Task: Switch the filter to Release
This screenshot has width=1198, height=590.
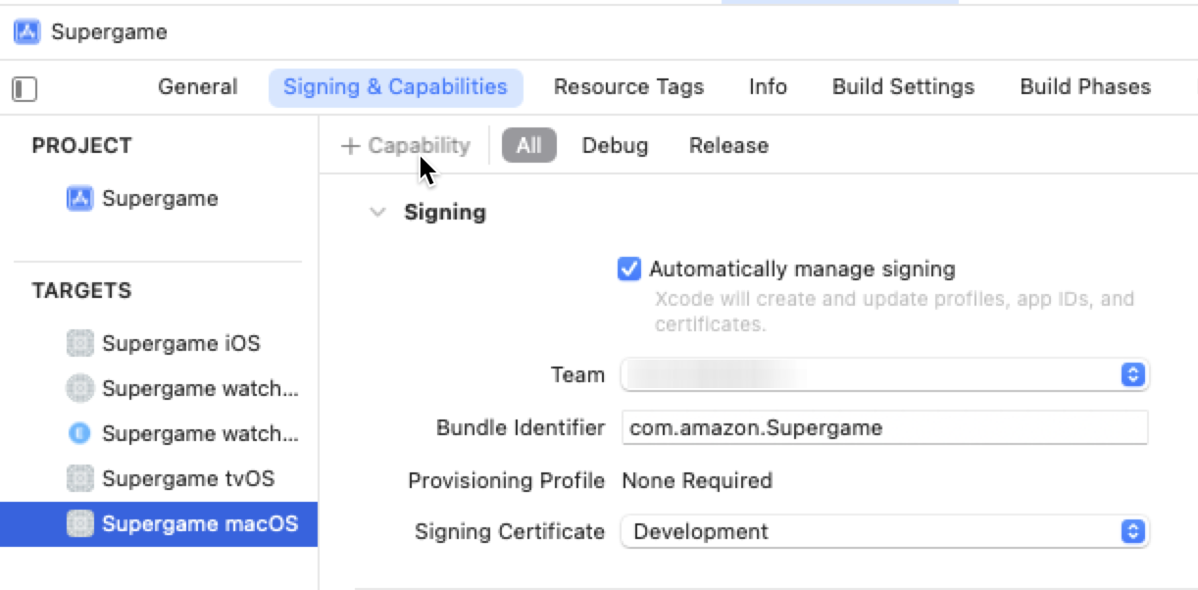Action: coord(727,145)
